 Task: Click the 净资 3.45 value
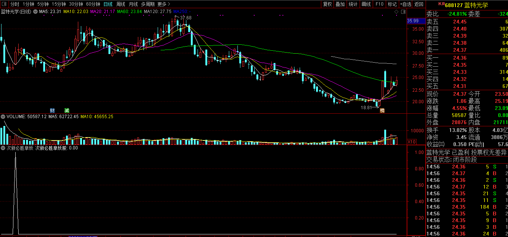(x=461, y=138)
